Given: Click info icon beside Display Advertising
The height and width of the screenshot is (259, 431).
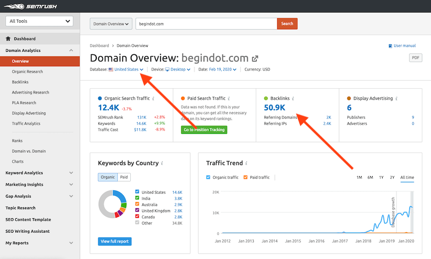Looking at the screenshot, I should click(397, 98).
